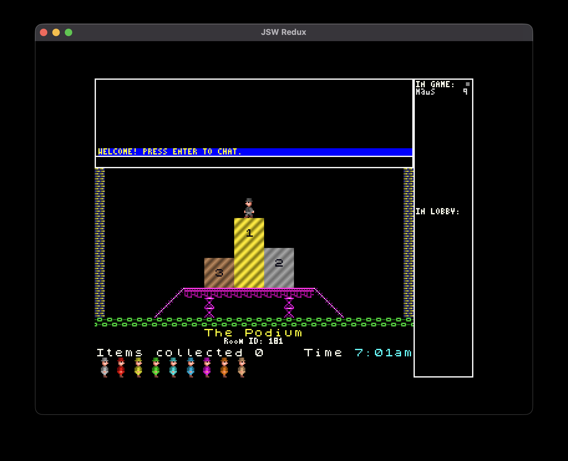Click the gray-suited Willy life icon

(x=105, y=368)
